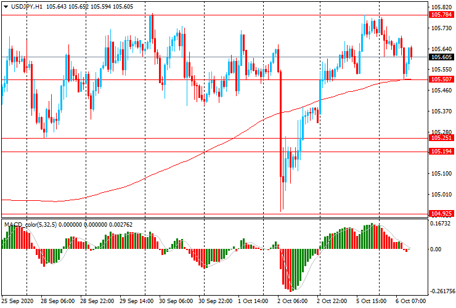Select the 28 Sep 06:00 time label

pyautogui.click(x=58, y=302)
